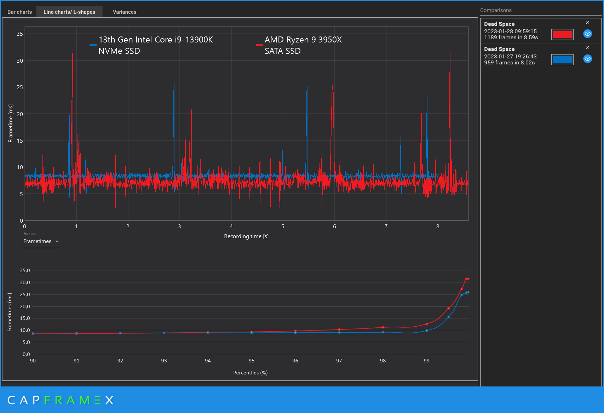Open the Variances tab
The height and width of the screenshot is (413, 604).
(x=125, y=12)
